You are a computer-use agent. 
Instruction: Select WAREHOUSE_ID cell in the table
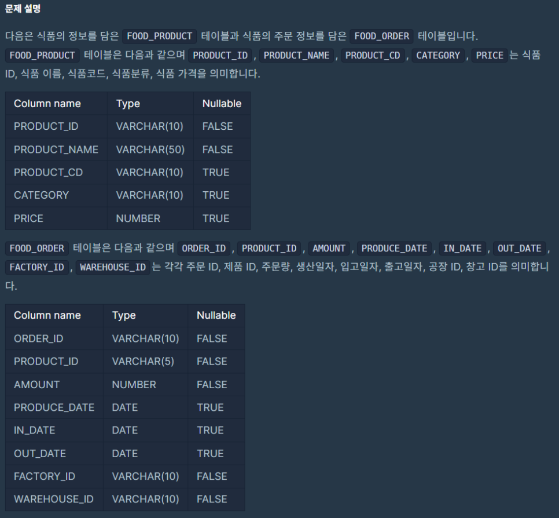tap(54, 499)
